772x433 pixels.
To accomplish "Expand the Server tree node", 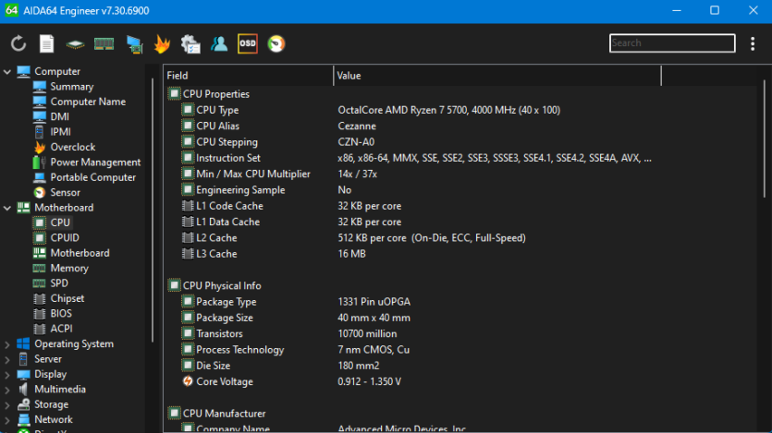I will [x=7, y=360].
